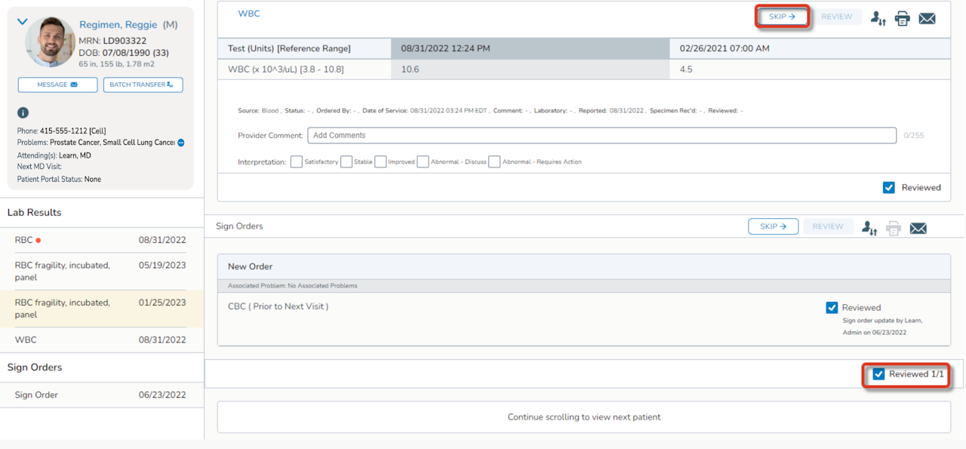This screenshot has width=966, height=449.
Task: Tick the Abnormal - Requires Action checkbox
Action: pyautogui.click(x=494, y=161)
